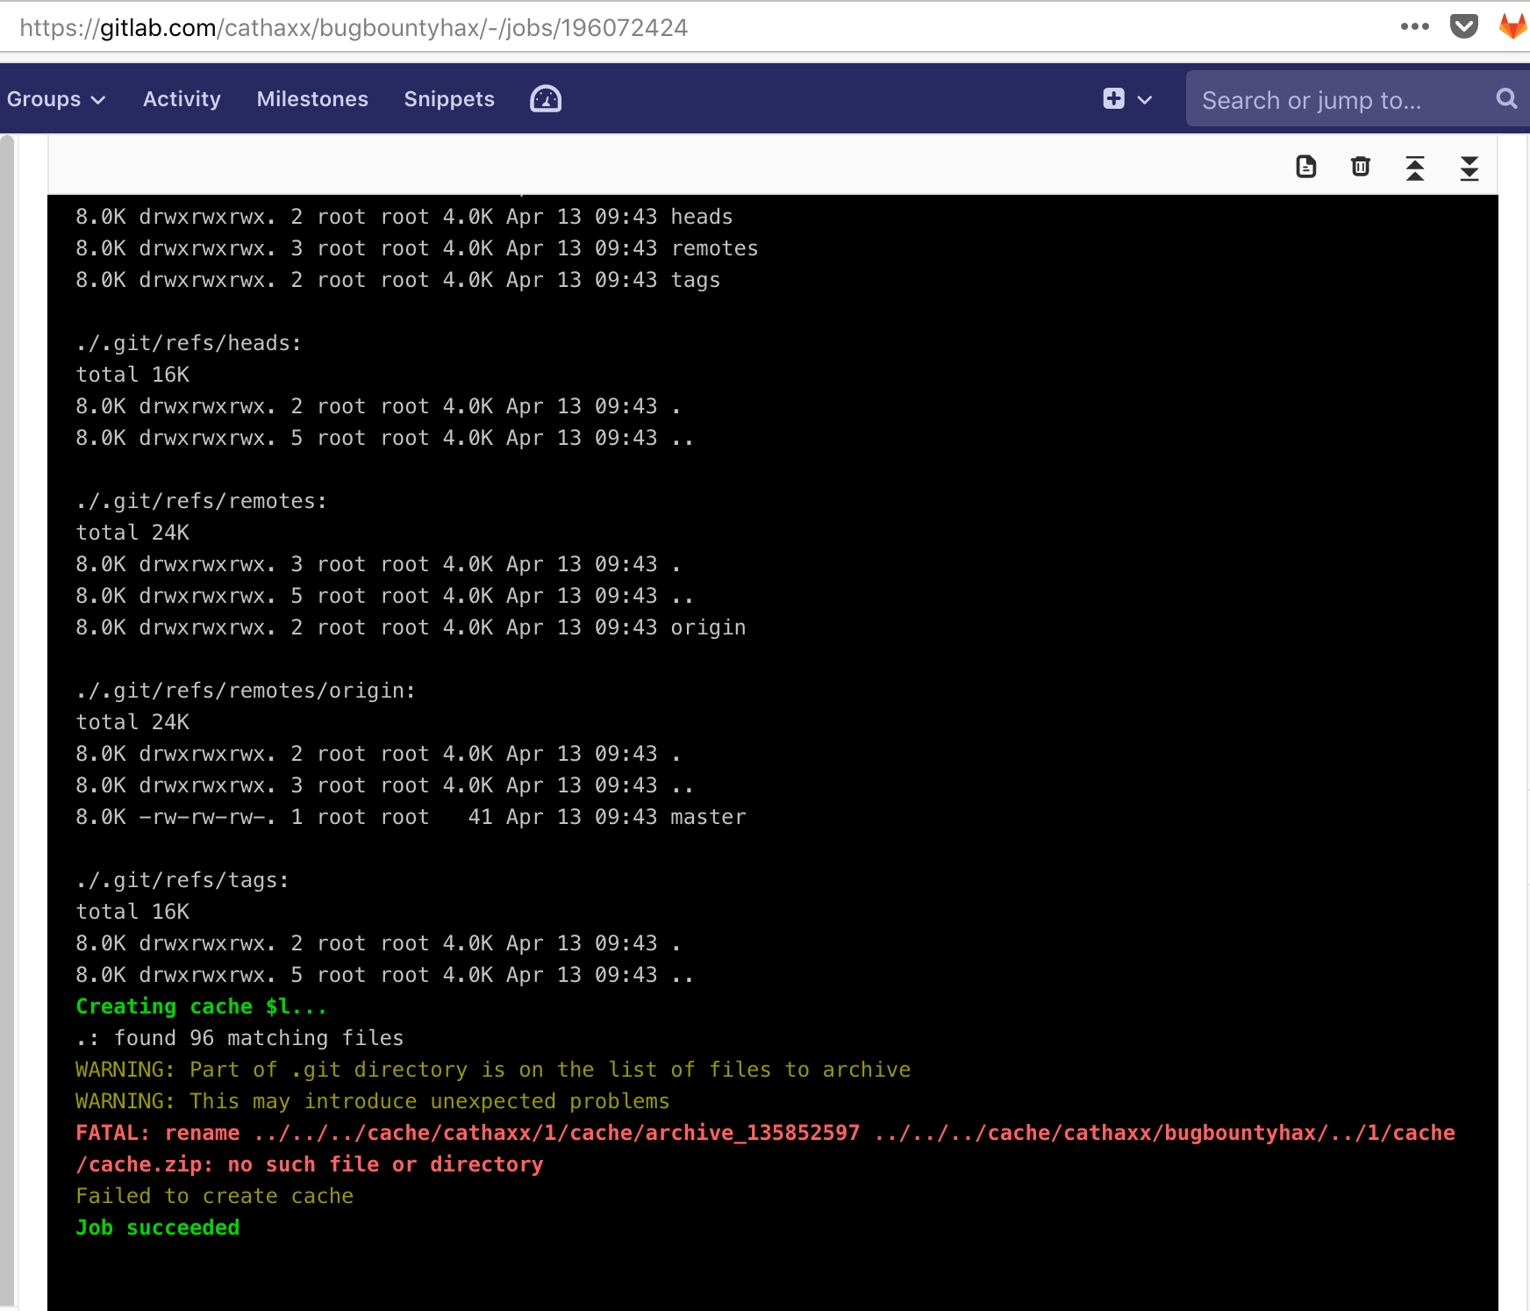Jump to bottom of job log
The width and height of the screenshot is (1530, 1311).
(x=1469, y=168)
